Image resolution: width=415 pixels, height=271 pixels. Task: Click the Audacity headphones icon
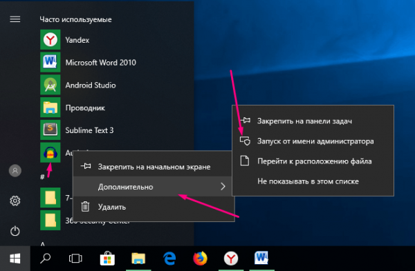[x=50, y=152]
